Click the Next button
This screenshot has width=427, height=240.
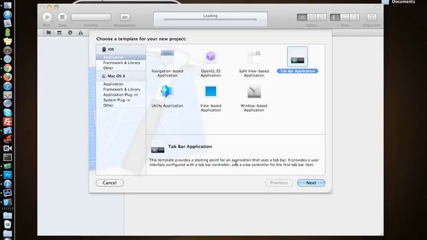coord(311,183)
